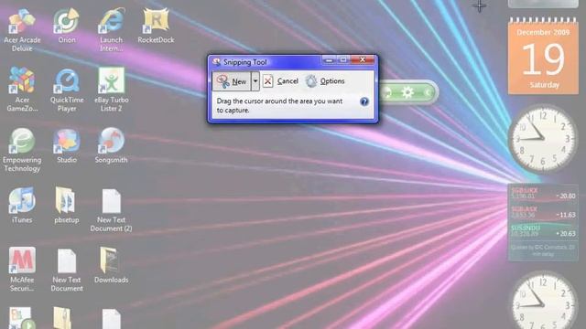Image resolution: width=586 pixels, height=329 pixels.
Task: Select the New Text Document file icon
Action: (67, 270)
